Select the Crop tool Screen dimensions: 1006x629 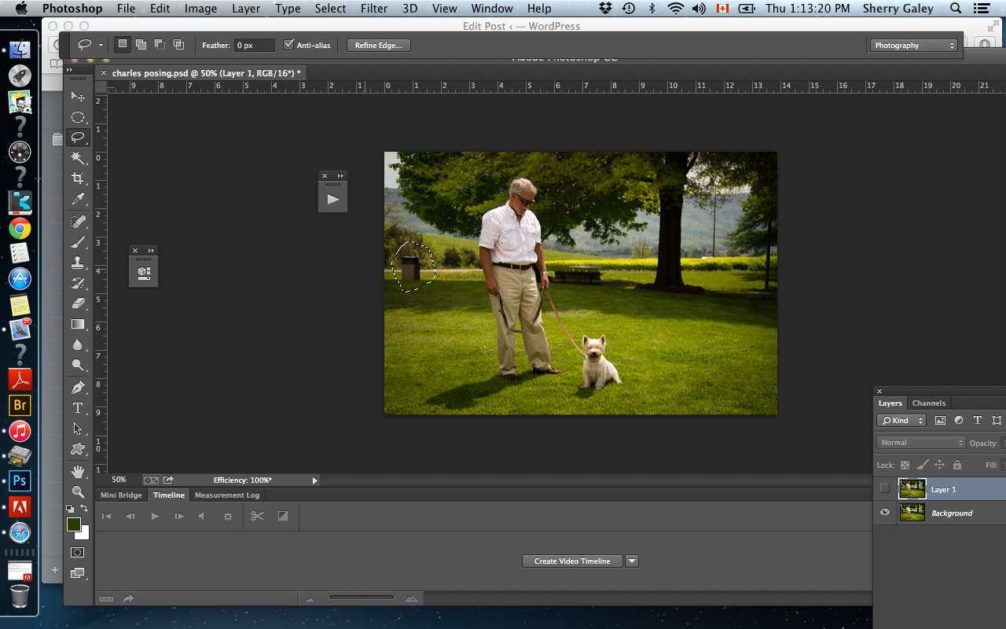point(78,178)
